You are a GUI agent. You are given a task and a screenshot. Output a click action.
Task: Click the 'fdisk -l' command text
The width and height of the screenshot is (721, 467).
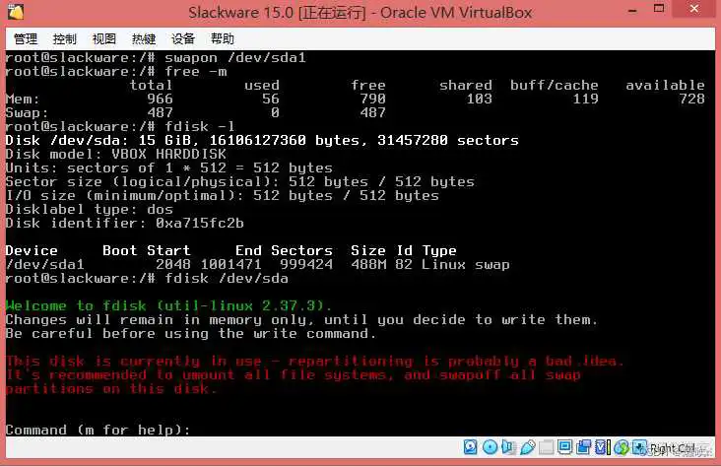[200, 126]
